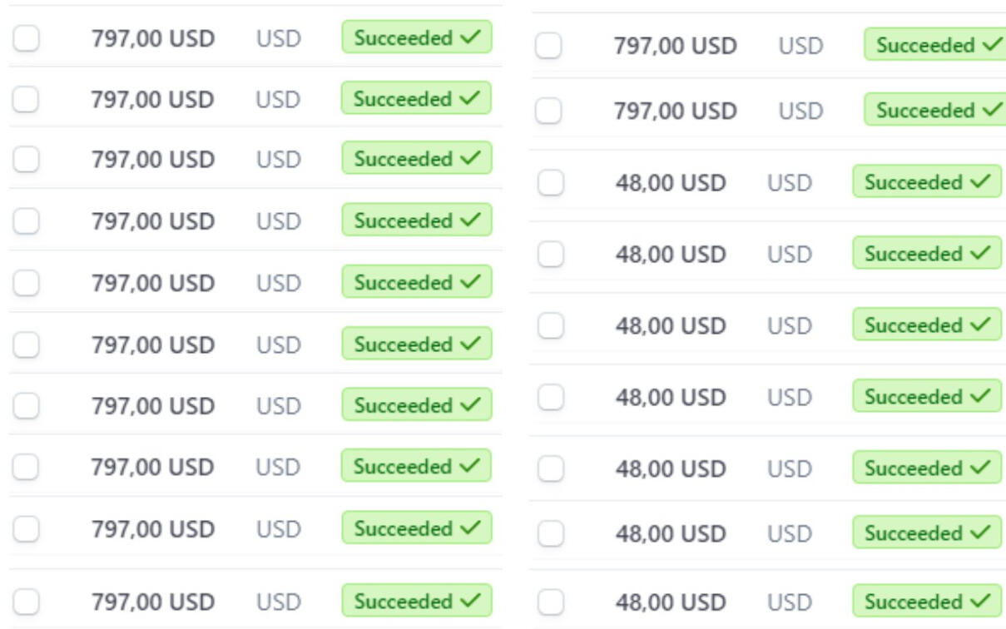Screen dimensions: 1006x629
Task: Select checkbox beside last 48,00 USD payment
Action: pos(550,602)
